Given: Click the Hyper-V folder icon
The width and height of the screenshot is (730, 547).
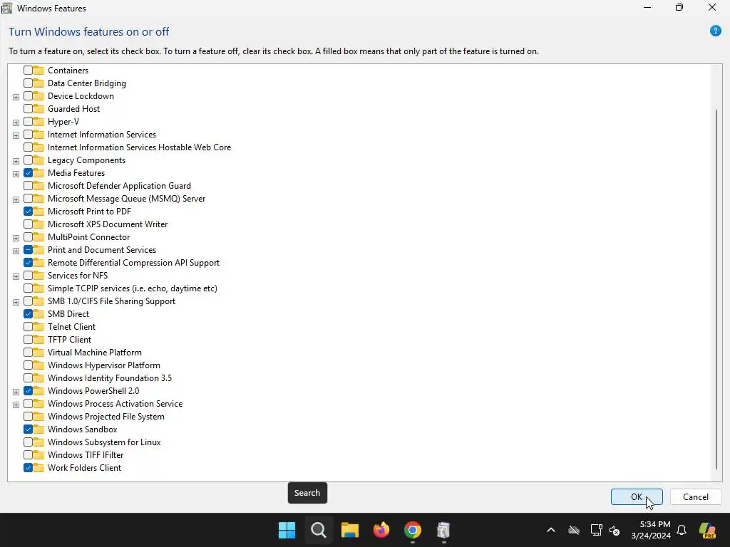Looking at the screenshot, I should pos(38,121).
